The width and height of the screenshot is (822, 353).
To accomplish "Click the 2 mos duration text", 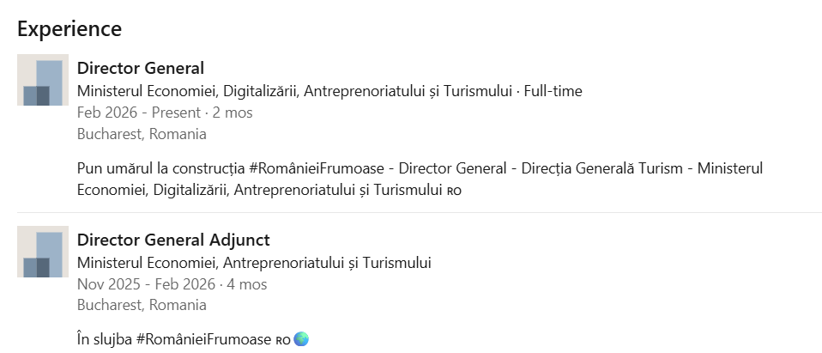I will click(233, 113).
